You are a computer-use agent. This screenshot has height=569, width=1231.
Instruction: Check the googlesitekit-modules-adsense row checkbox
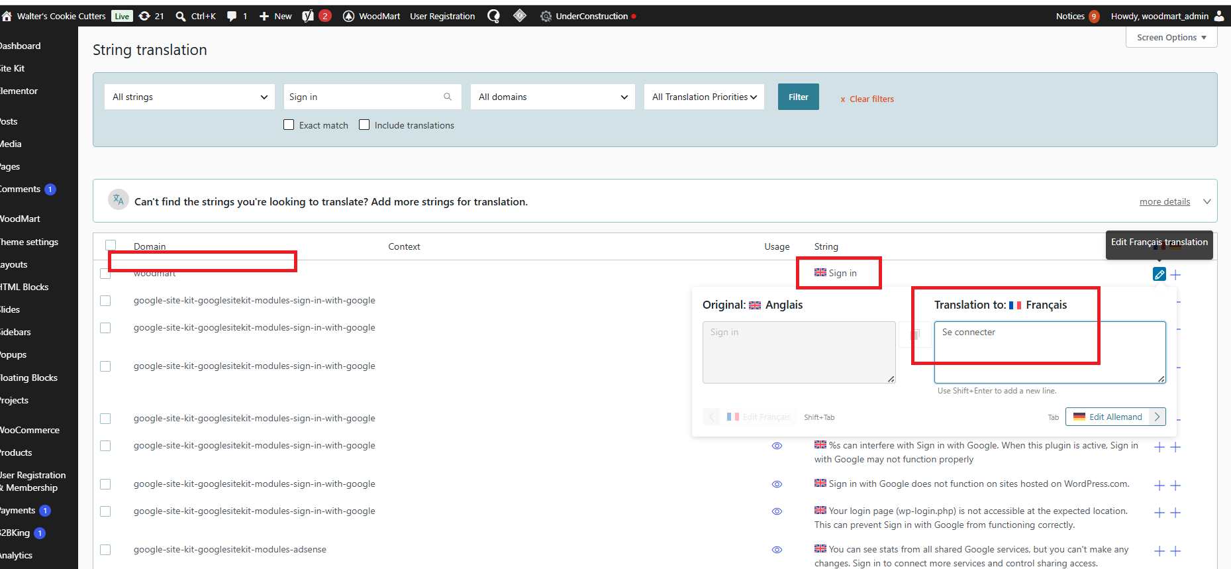pyautogui.click(x=105, y=550)
